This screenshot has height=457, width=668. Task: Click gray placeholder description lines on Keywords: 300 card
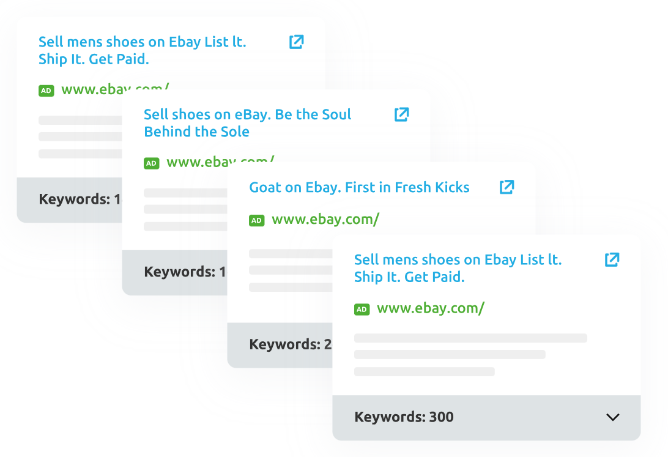click(471, 355)
